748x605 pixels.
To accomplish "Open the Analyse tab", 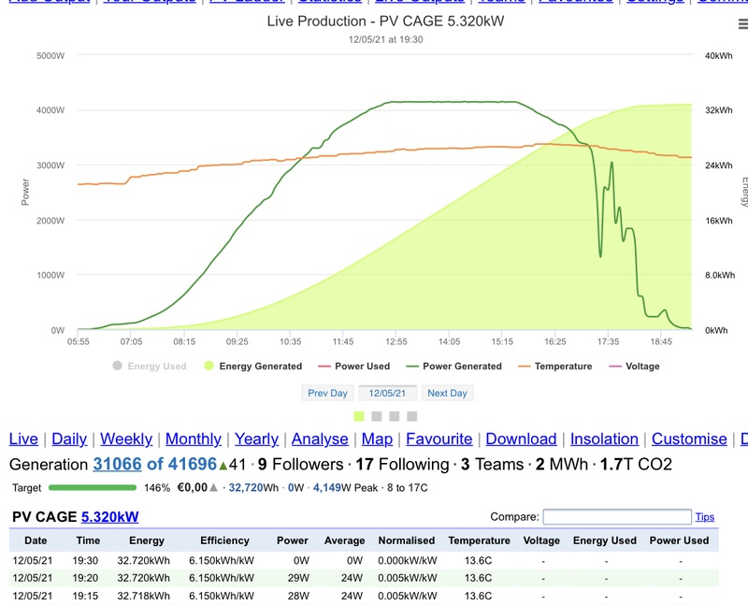I will (320, 439).
